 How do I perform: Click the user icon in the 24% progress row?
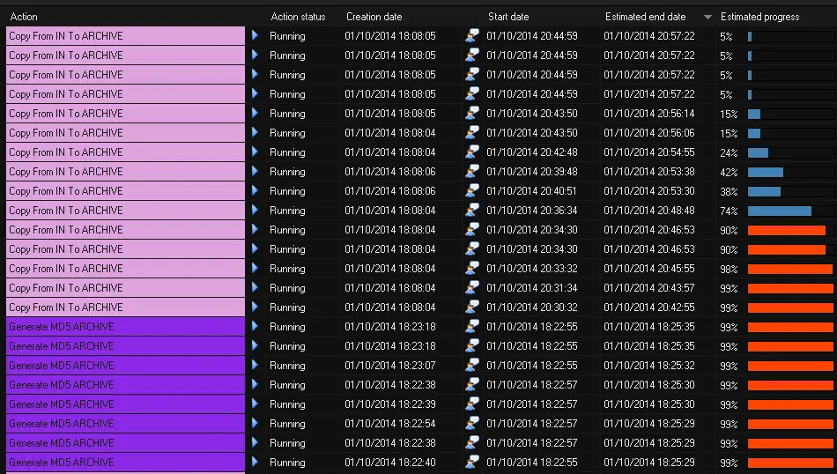472,152
